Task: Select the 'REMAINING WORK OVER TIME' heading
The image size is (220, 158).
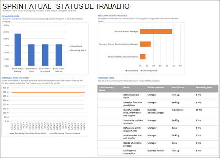Action: click(x=15, y=78)
